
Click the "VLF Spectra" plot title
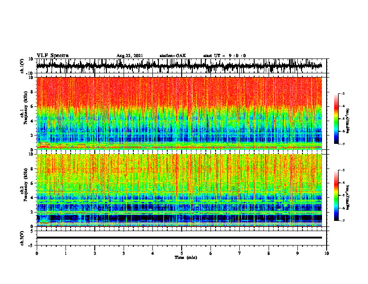coord(53,55)
